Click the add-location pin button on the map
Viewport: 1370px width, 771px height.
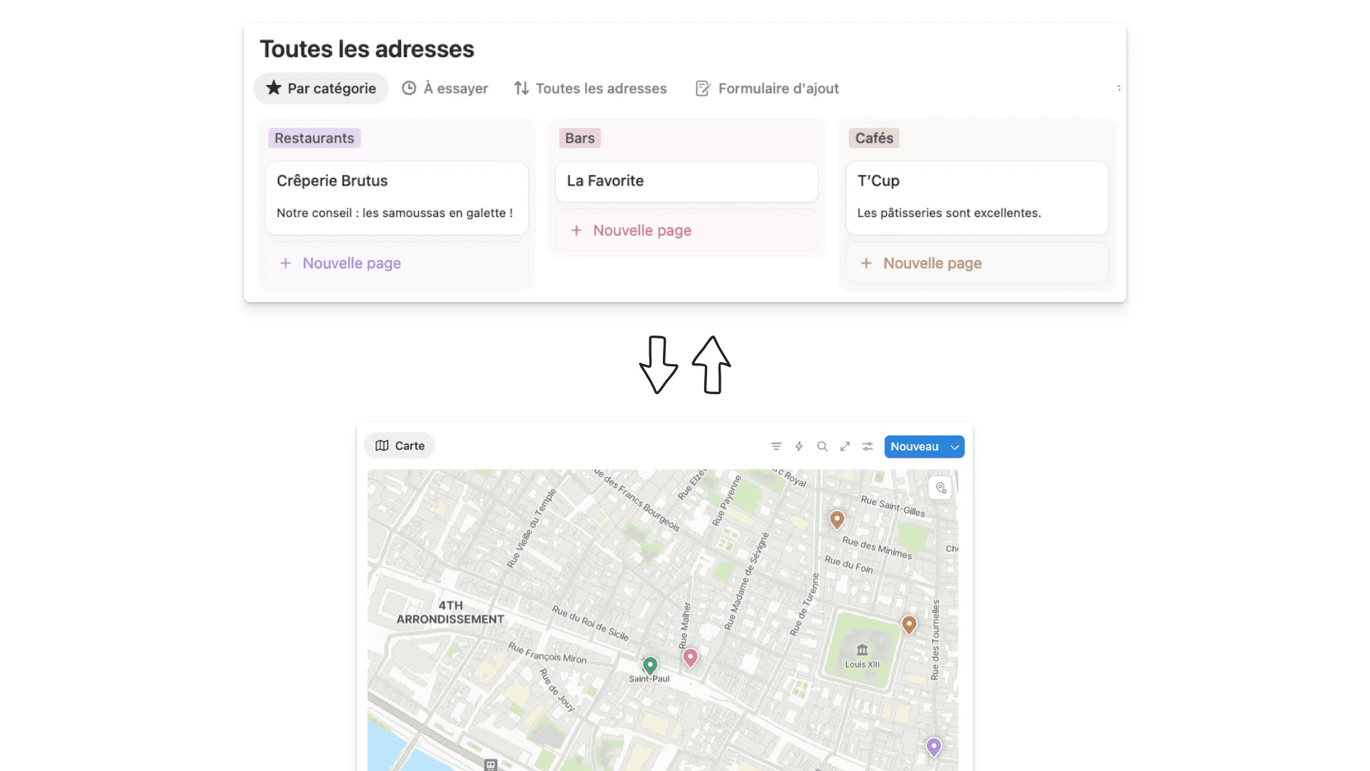(x=940, y=488)
